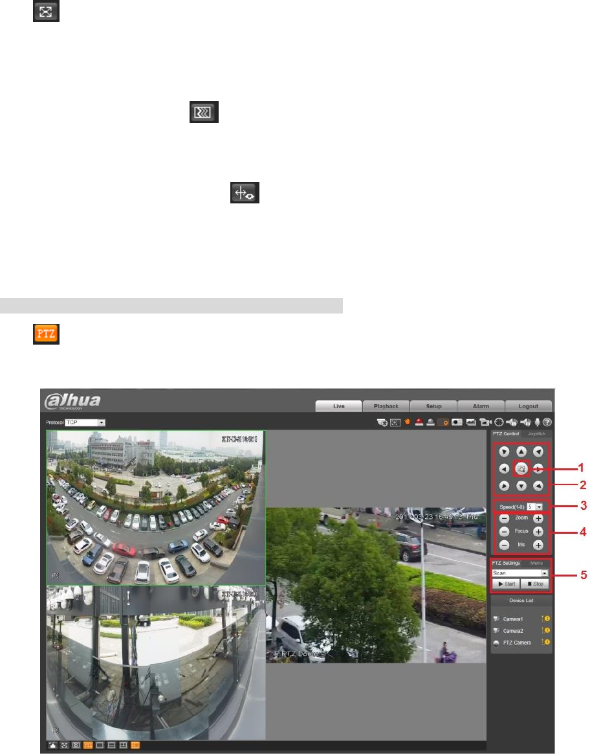Switch to the Joystick tab

click(537, 434)
